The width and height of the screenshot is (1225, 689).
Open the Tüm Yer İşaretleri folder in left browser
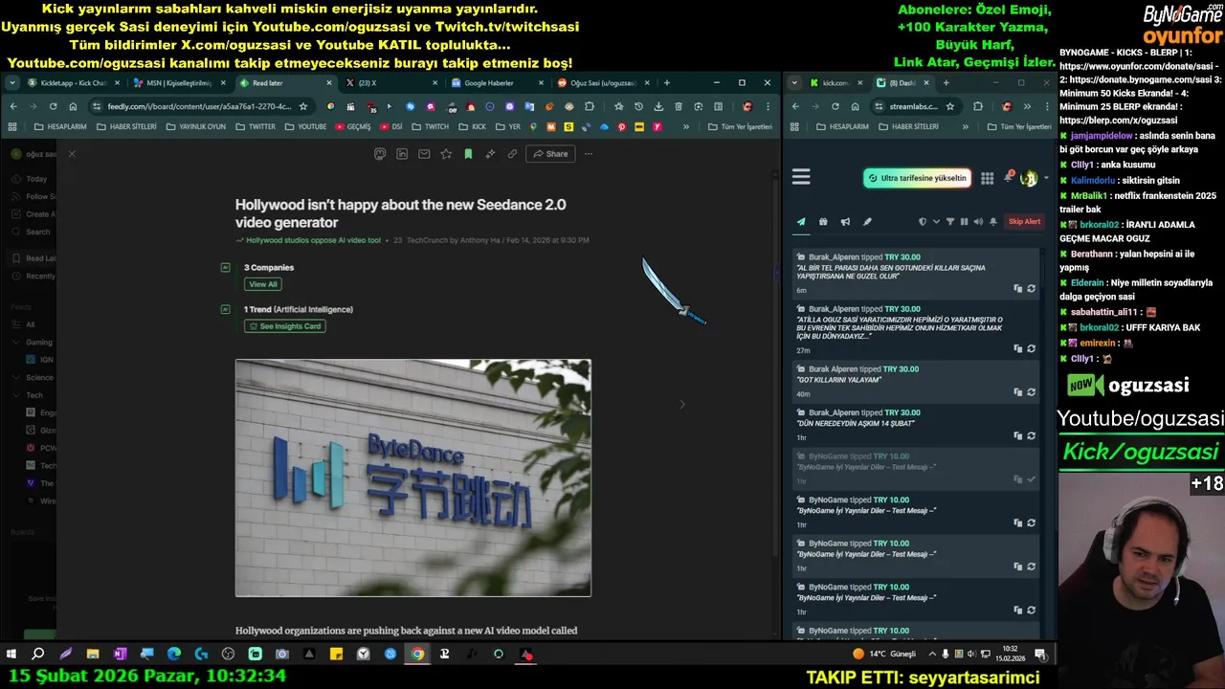(739, 126)
